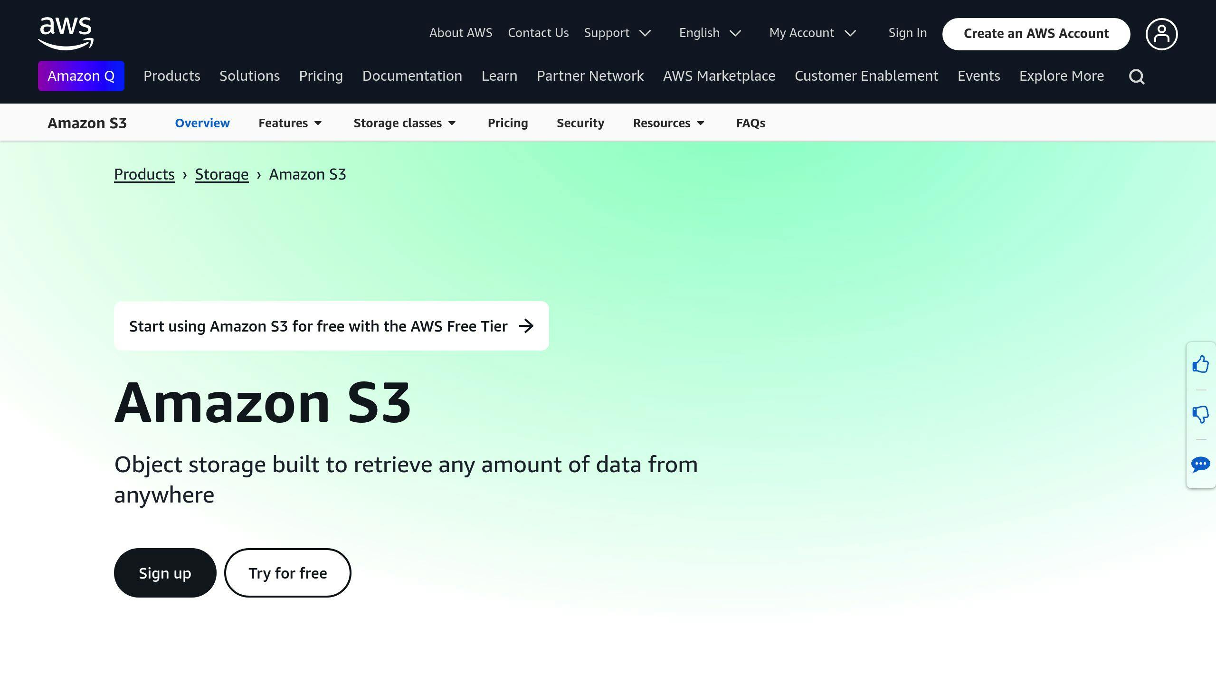Expand the My Account dropdown
Image resolution: width=1216 pixels, height=684 pixels.
coord(812,33)
